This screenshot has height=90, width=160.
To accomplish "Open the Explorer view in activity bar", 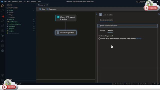I will (x=2, y=5).
